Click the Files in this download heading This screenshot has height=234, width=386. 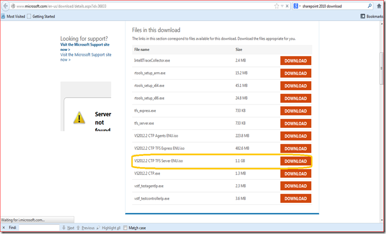point(156,30)
